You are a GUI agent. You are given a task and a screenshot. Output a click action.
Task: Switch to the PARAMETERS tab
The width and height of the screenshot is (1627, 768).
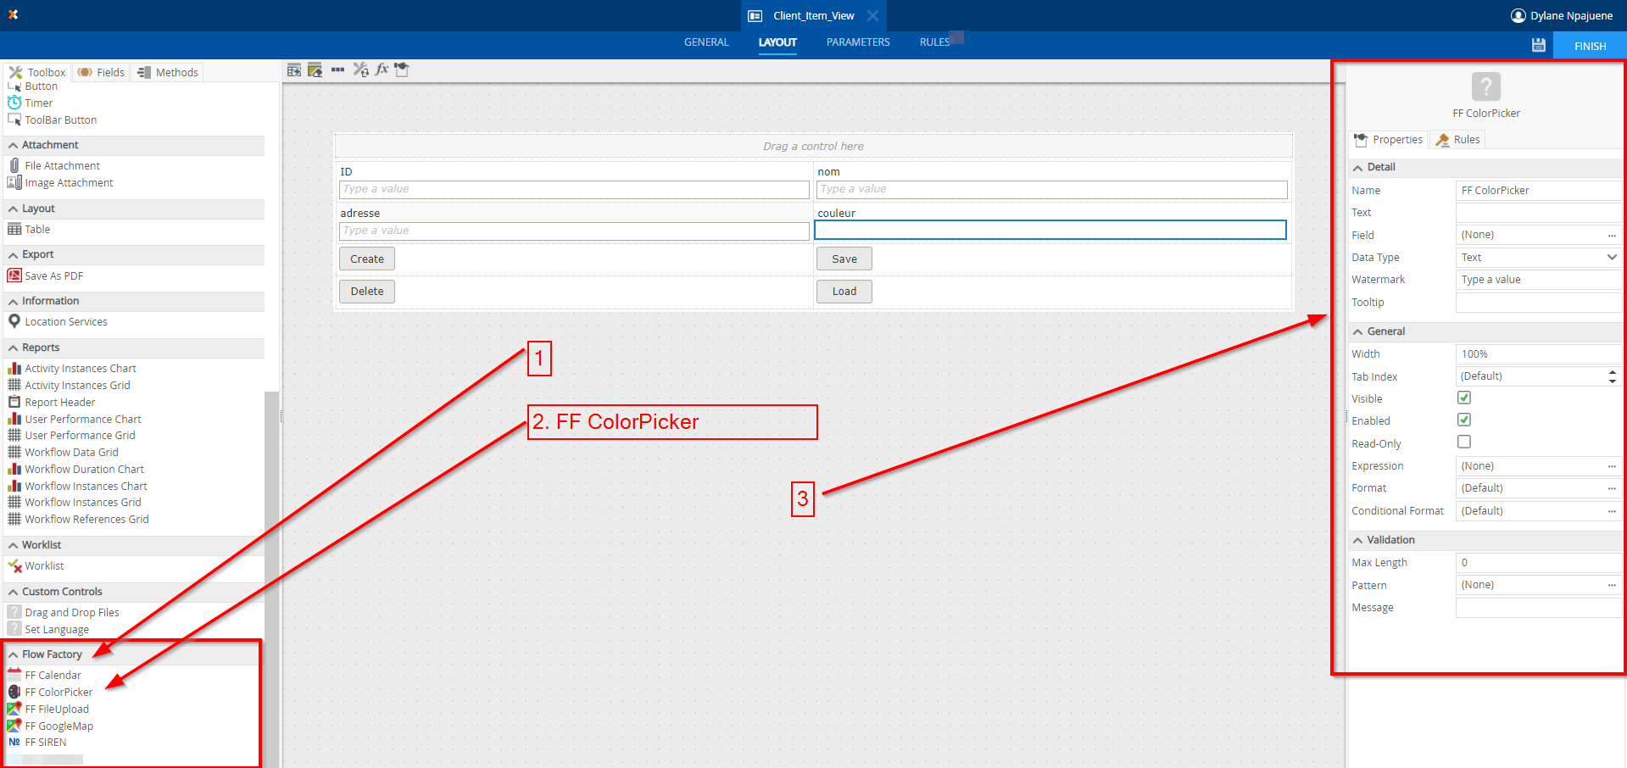tap(857, 42)
